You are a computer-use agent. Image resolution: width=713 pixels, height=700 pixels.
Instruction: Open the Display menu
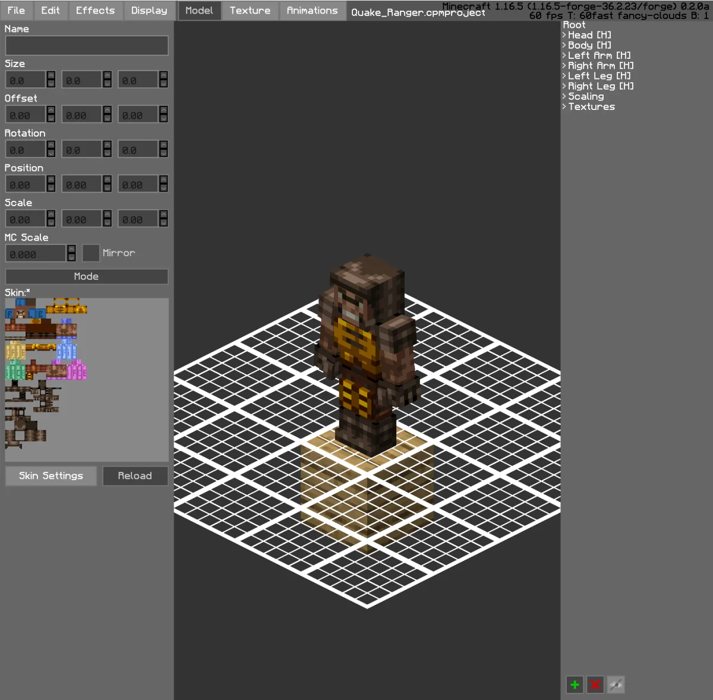pos(149,10)
